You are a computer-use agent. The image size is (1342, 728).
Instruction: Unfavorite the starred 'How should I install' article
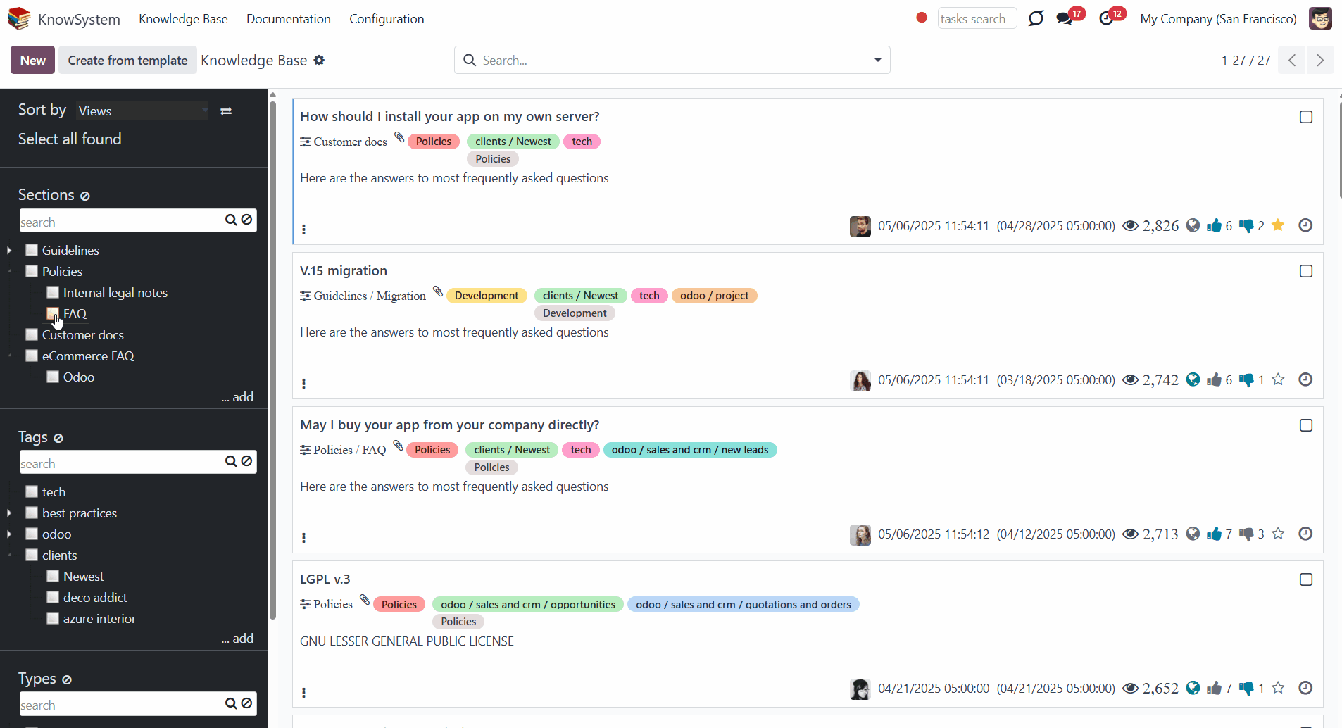pos(1279,225)
